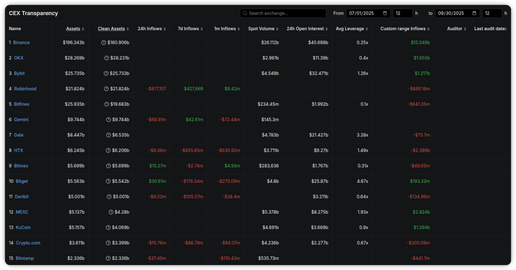Image resolution: width=516 pixels, height=270 pixels.
Task: Sort table by Clean Assets column
Action: (112, 29)
